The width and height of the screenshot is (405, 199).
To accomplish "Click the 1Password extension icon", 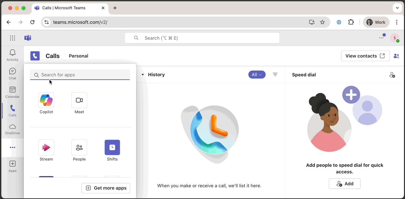I will pyautogui.click(x=339, y=22).
